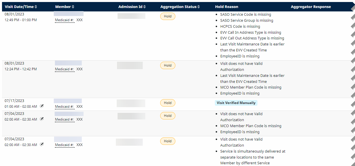Click Medicaid # label for 07/17/2023 visit

pos(65,107)
